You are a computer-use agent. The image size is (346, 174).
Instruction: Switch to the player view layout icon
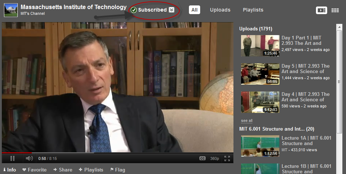tap(321, 10)
